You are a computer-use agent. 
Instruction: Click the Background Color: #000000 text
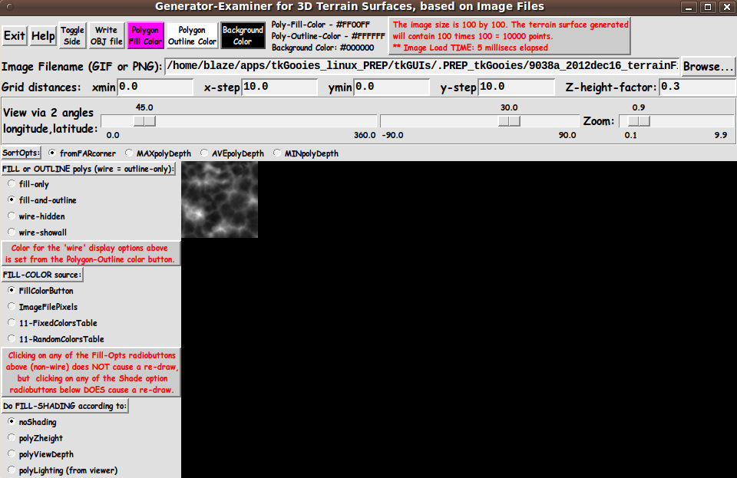point(323,48)
